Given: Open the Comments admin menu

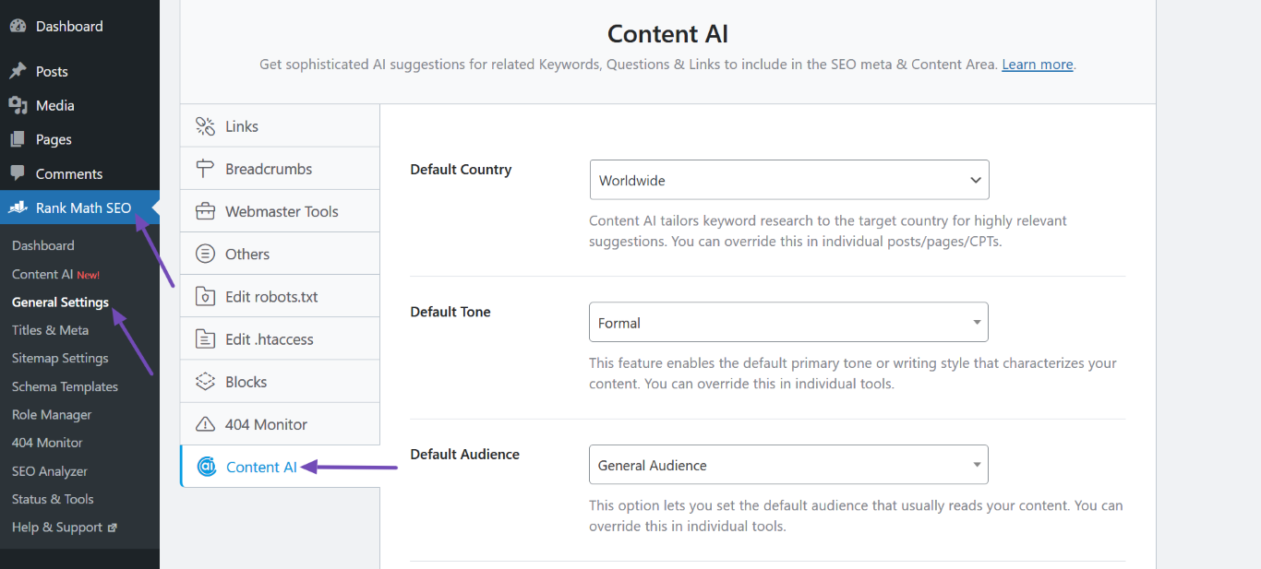Looking at the screenshot, I should (x=79, y=173).
